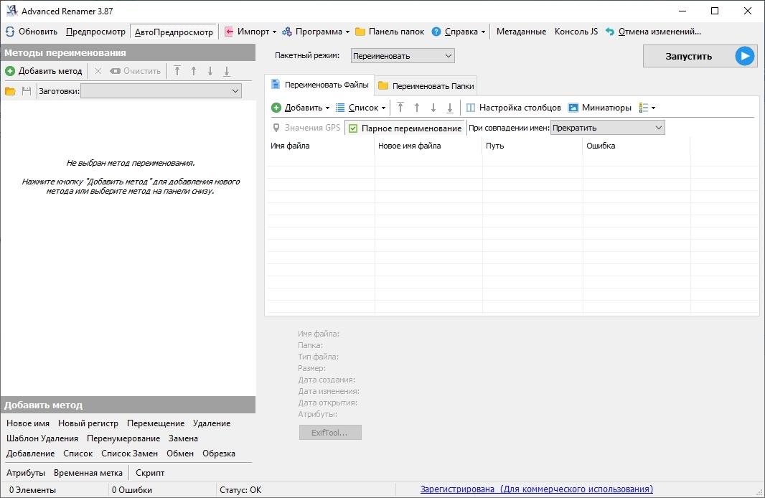
Task: Open the При совпадении имен dropdown
Action: click(607, 128)
